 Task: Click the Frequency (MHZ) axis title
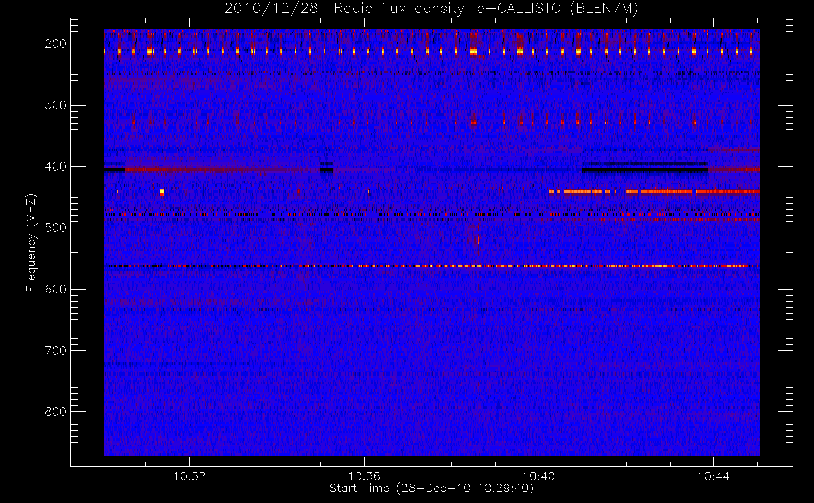[x=31, y=242]
